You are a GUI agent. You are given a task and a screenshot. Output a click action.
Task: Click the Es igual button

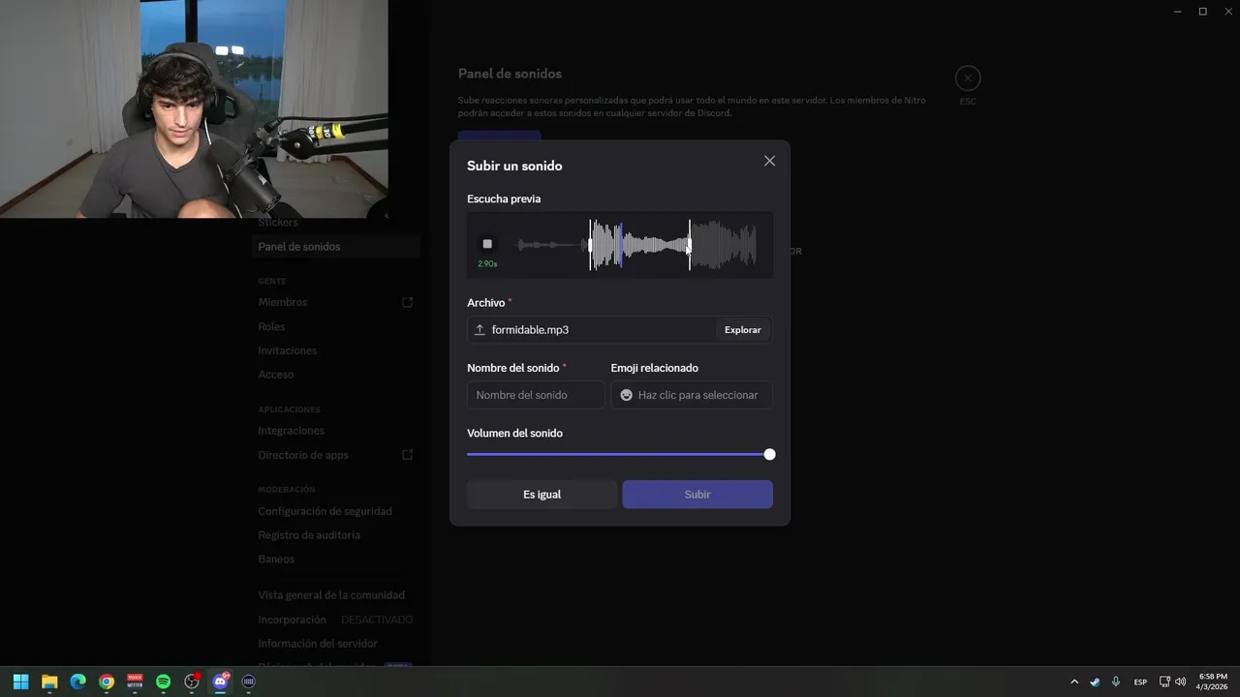[542, 495]
